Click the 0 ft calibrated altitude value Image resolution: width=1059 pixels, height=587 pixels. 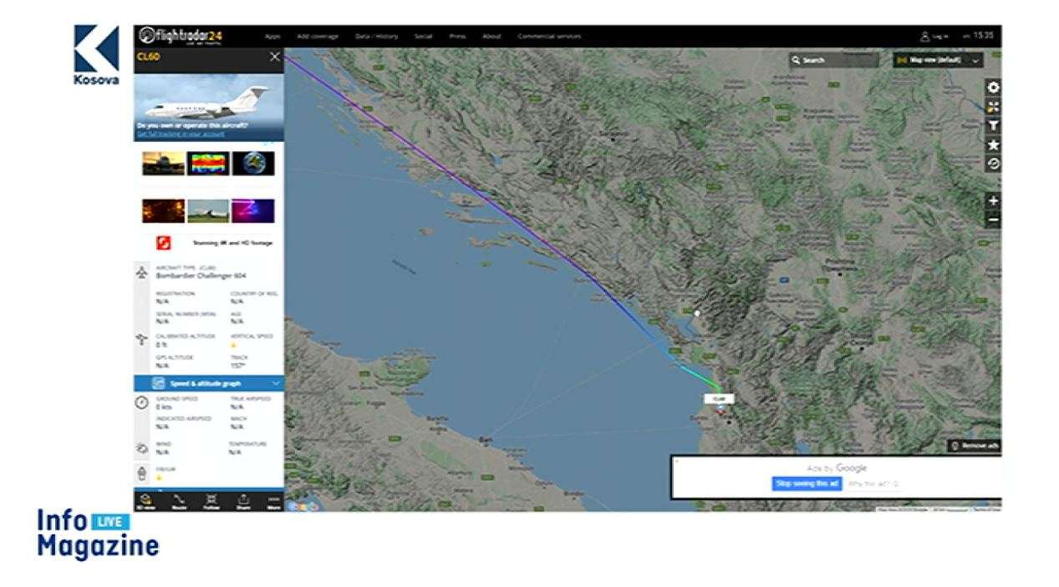[161, 344]
